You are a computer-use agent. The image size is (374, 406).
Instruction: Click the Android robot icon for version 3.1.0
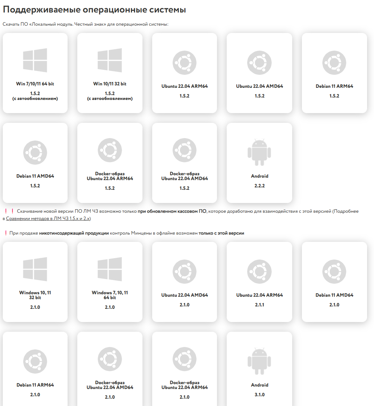pyautogui.click(x=259, y=362)
